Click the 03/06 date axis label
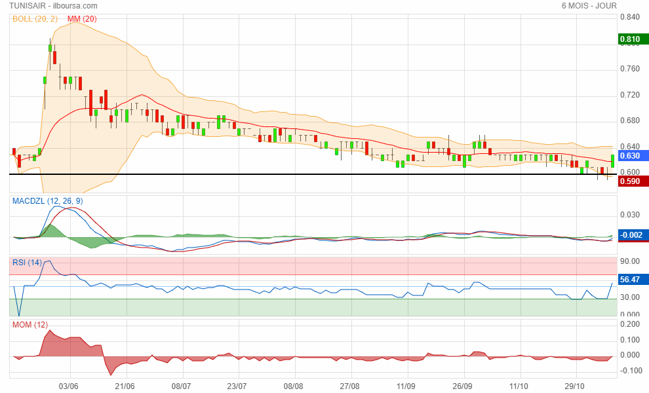Screen dimensions: 649x393 (68, 386)
